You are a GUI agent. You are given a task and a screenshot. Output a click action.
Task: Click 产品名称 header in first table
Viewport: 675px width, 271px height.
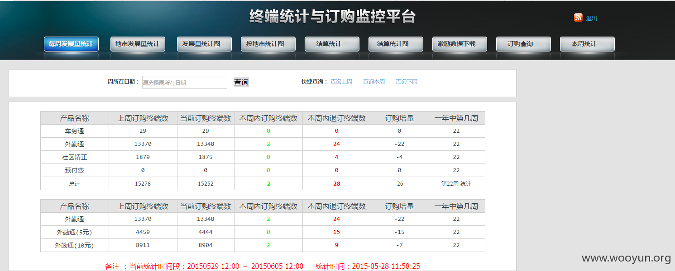(75, 118)
